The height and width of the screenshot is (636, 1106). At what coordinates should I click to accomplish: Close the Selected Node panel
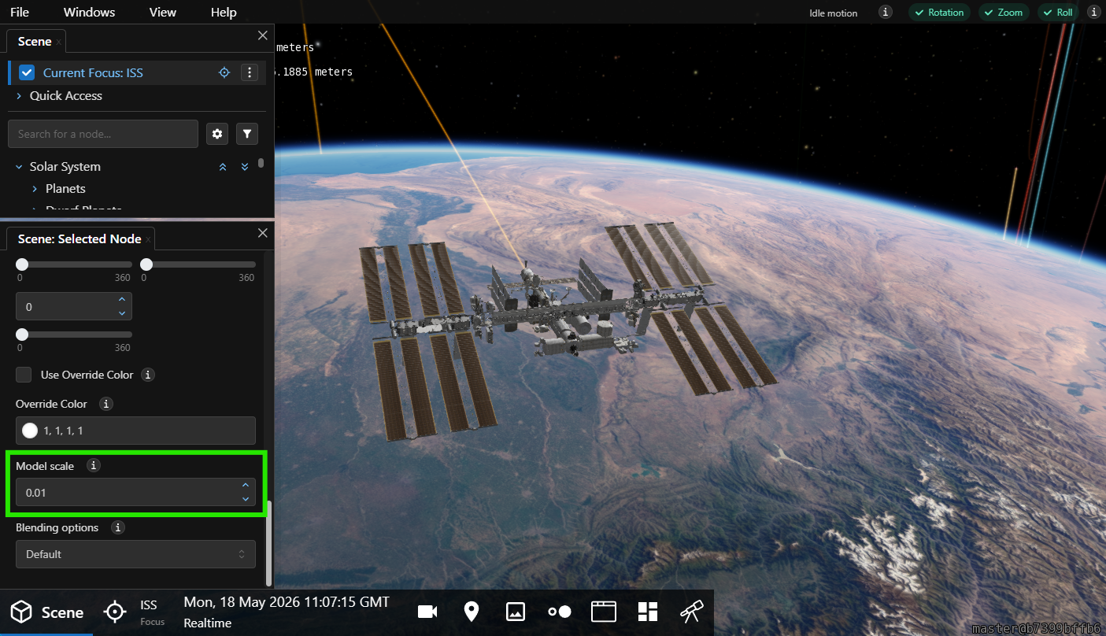(x=263, y=233)
